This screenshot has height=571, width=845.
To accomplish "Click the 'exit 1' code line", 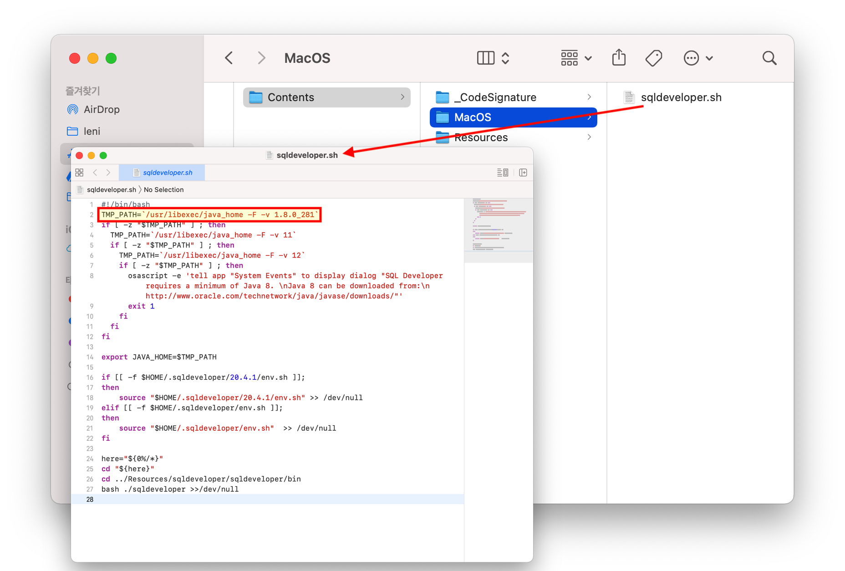I will click(x=141, y=306).
